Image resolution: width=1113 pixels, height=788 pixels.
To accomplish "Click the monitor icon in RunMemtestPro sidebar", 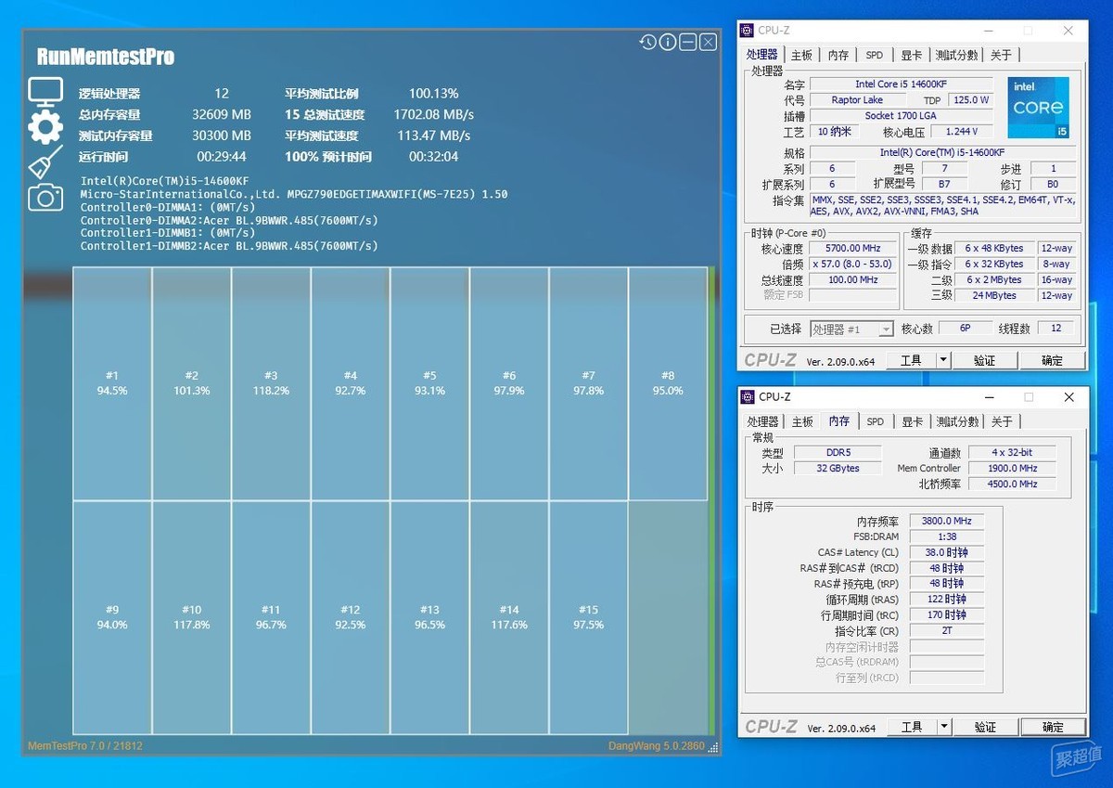I will [45, 92].
